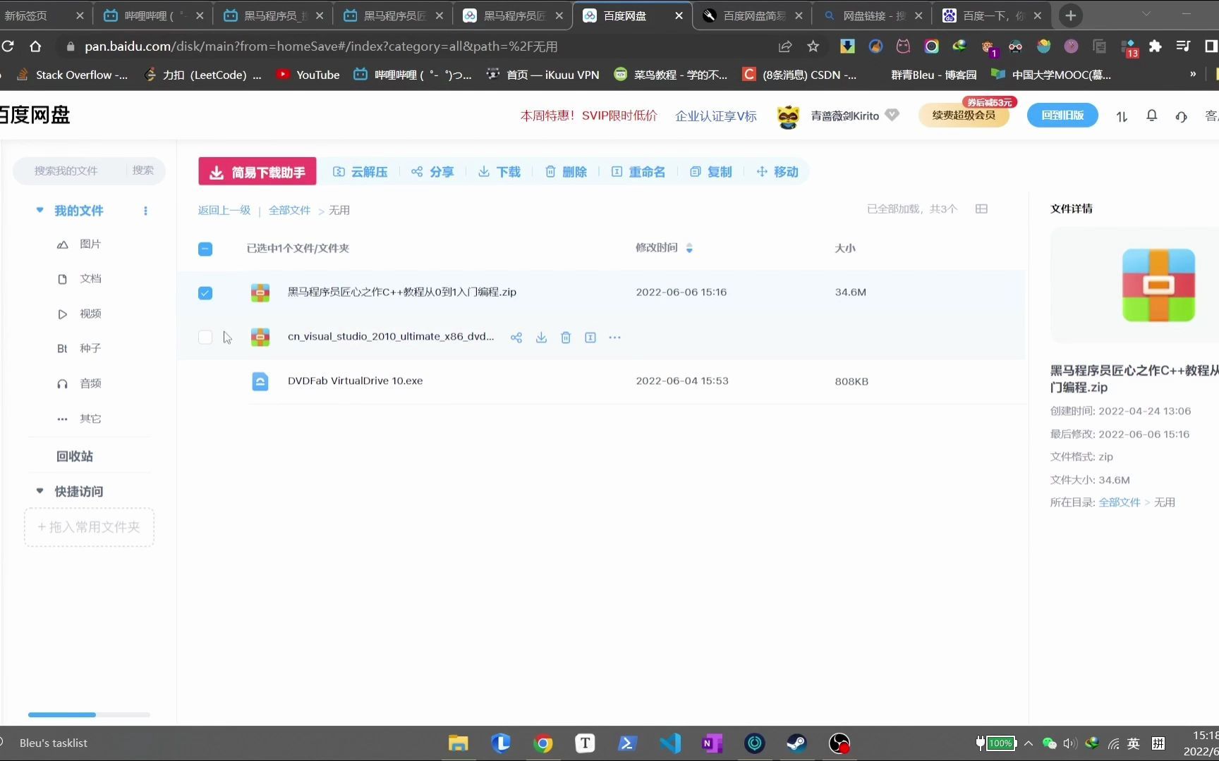Open 种子 torrents category
Image resolution: width=1219 pixels, height=761 pixels.
pos(79,348)
